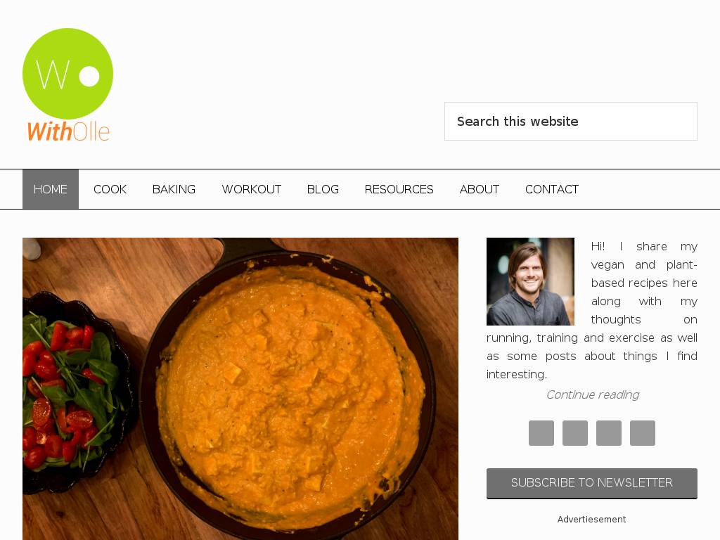Click the WithOlle orange site title text
The width and height of the screenshot is (720, 540).
point(68,131)
